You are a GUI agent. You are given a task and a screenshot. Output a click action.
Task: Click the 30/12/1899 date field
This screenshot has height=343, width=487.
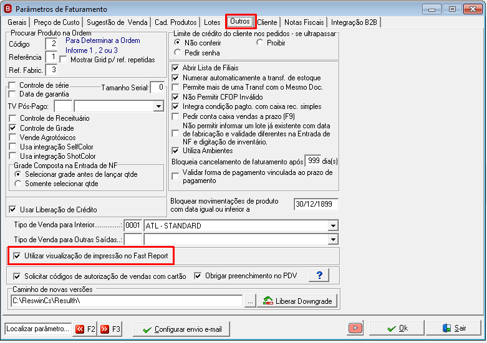[x=316, y=204]
